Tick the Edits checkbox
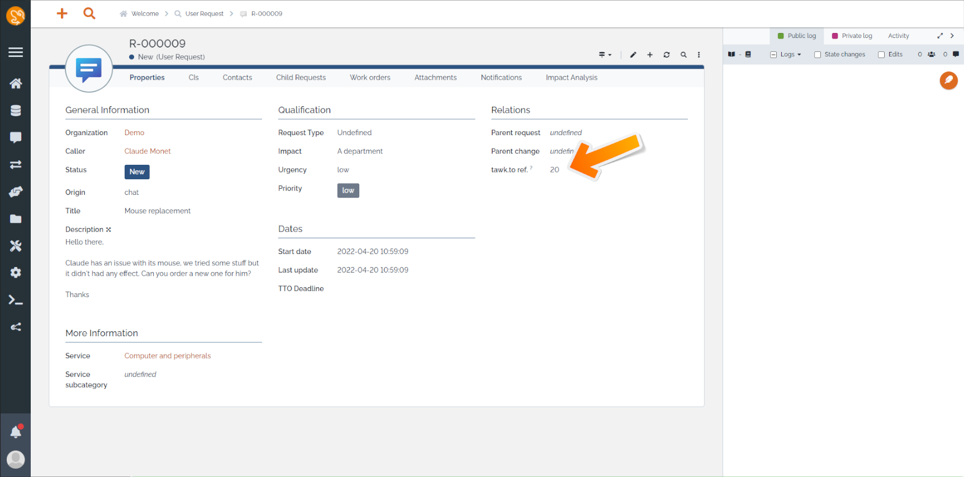Viewport: 964px width, 477px height. [881, 55]
